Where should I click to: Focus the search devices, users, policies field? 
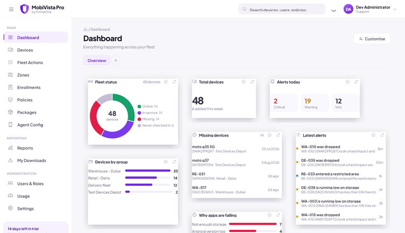282,9
